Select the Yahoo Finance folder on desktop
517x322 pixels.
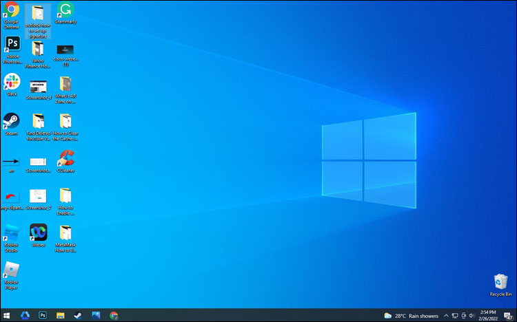coord(38,54)
